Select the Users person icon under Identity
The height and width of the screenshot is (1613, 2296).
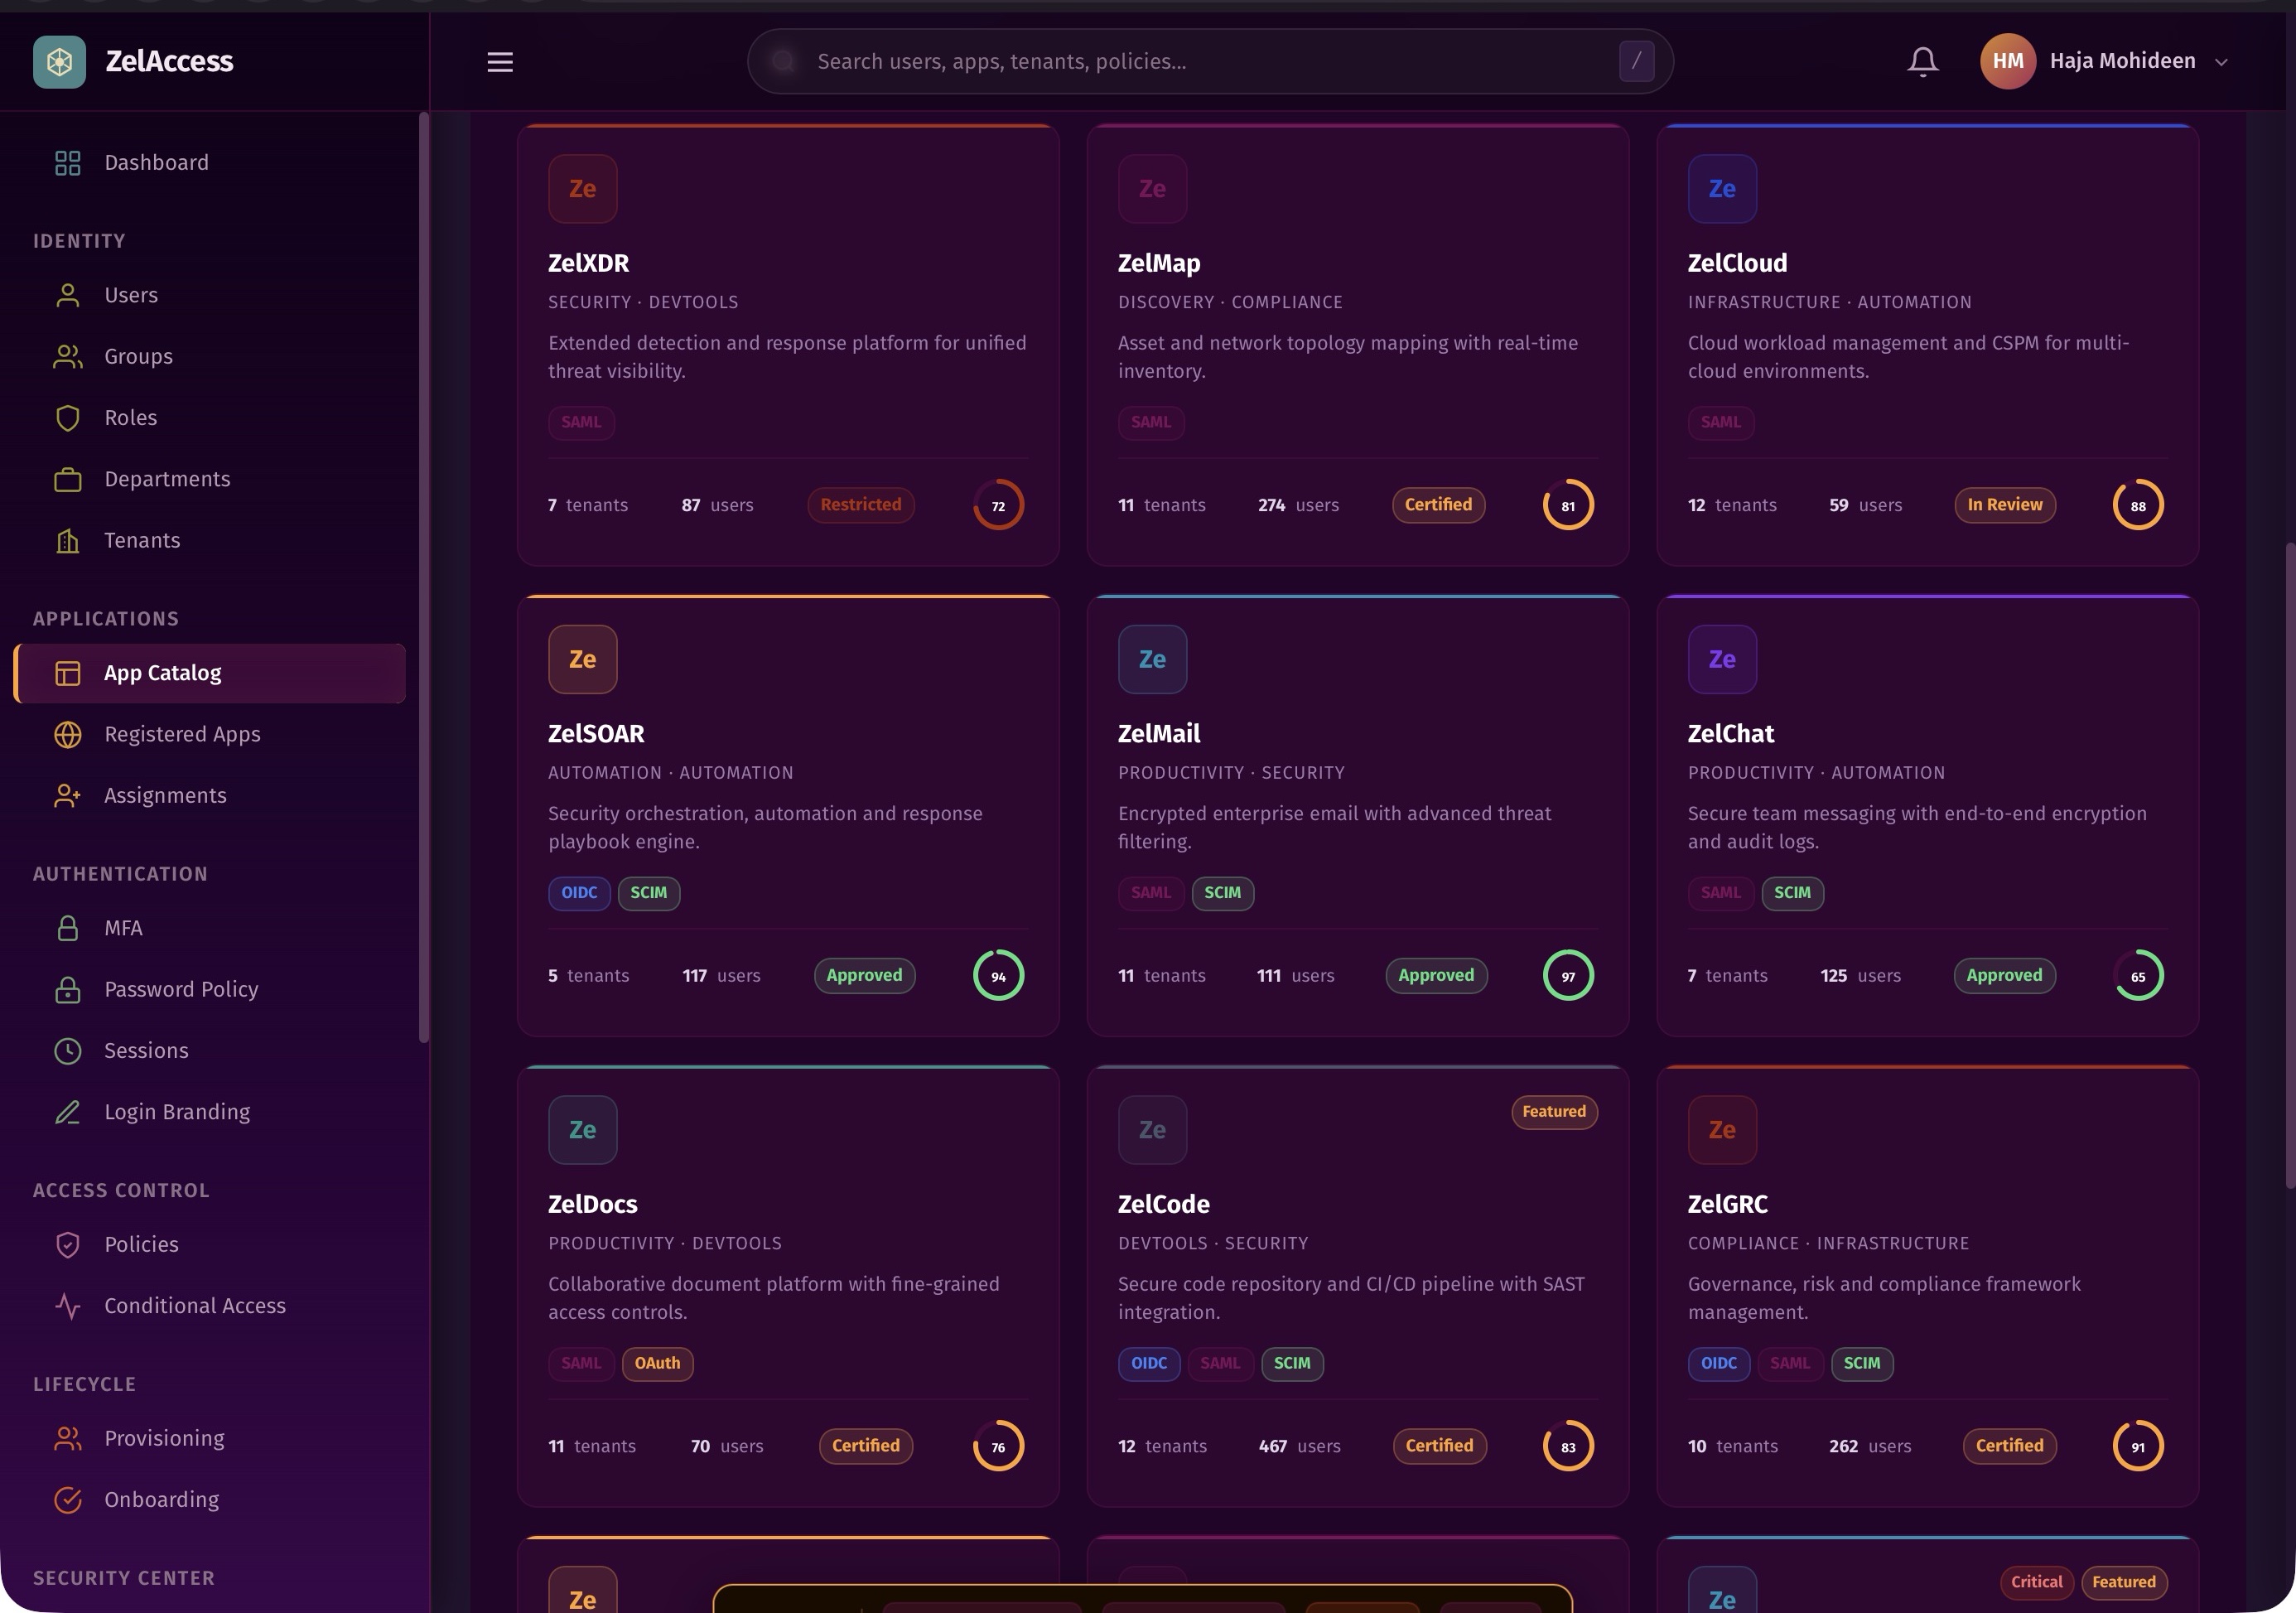(x=67, y=295)
